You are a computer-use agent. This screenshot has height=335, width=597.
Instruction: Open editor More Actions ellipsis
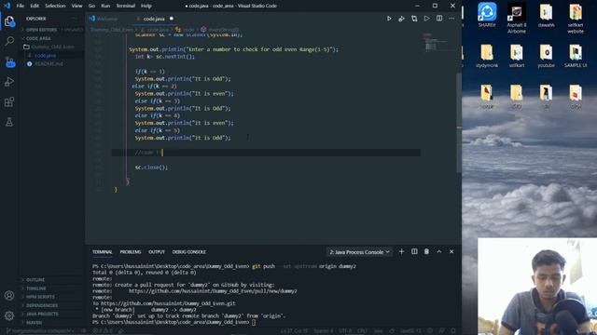coord(451,19)
